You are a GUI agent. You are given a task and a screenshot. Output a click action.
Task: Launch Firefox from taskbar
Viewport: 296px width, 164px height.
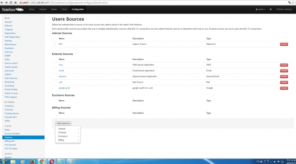click(x=32, y=162)
